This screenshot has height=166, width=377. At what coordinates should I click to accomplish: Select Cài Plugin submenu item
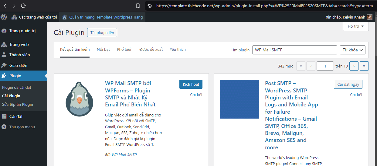[x=11, y=96]
